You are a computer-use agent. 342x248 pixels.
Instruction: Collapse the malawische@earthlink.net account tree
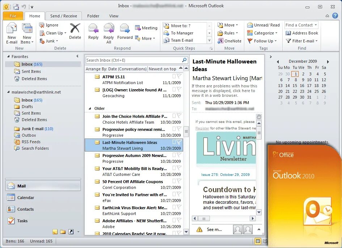coord(8,92)
